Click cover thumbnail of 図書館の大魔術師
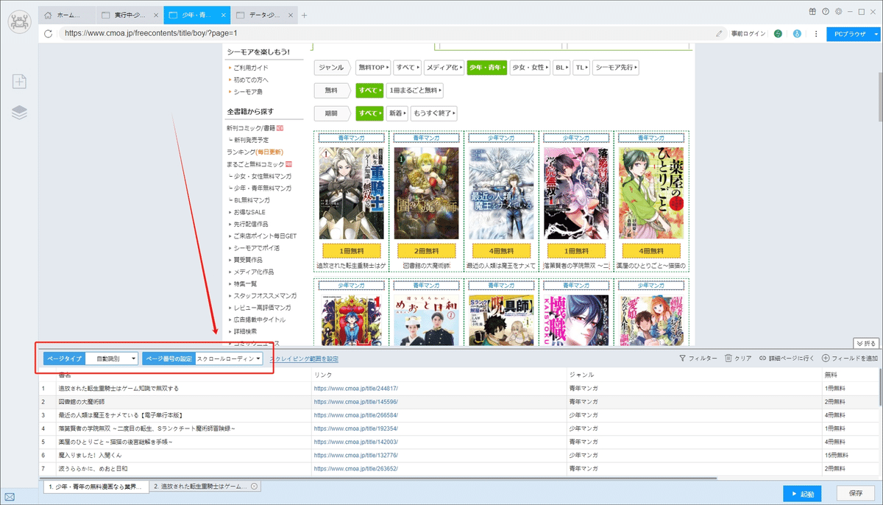This screenshot has width=883, height=505. (x=426, y=193)
